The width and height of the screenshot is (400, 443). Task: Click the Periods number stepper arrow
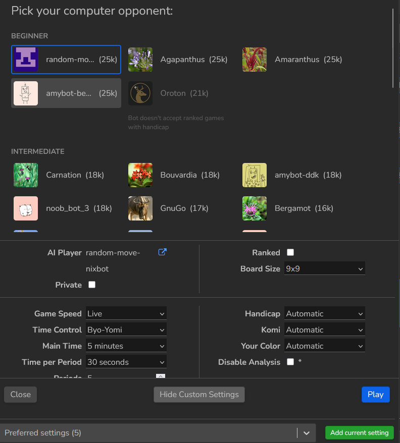(161, 376)
